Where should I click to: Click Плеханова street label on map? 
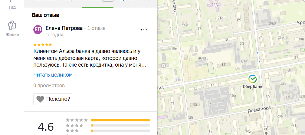click(259, 109)
